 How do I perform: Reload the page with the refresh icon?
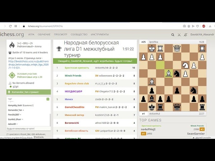pyautogui.click(x=10, y=26)
